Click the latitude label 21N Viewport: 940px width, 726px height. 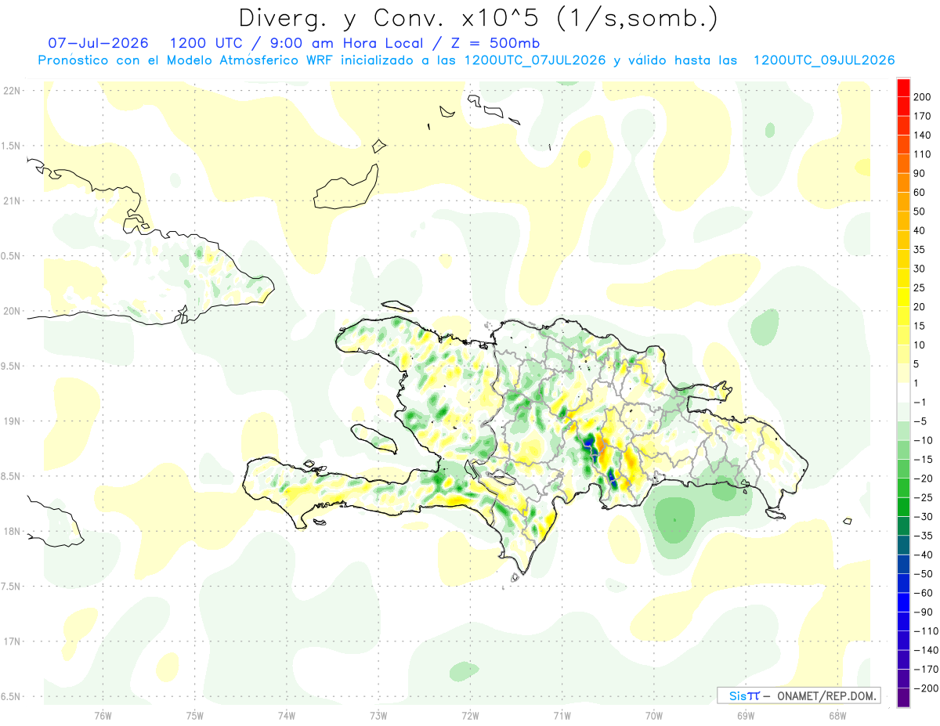tap(12, 200)
